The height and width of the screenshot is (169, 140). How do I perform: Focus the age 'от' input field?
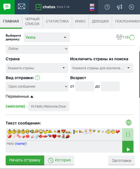tap(85, 86)
